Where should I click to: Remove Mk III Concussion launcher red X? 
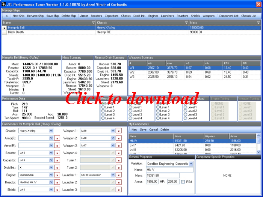coord(119,175)
